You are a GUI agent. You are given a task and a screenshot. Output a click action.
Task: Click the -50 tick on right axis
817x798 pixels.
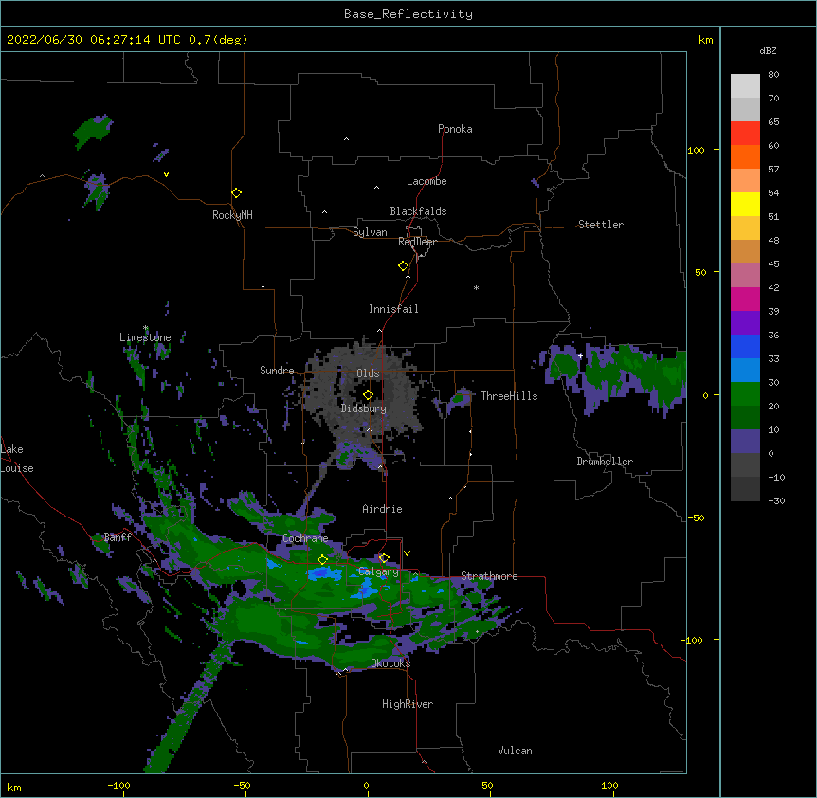(x=696, y=517)
